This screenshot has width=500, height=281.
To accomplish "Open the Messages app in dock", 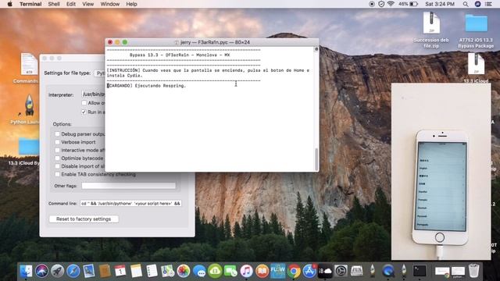I will click(x=199, y=271).
